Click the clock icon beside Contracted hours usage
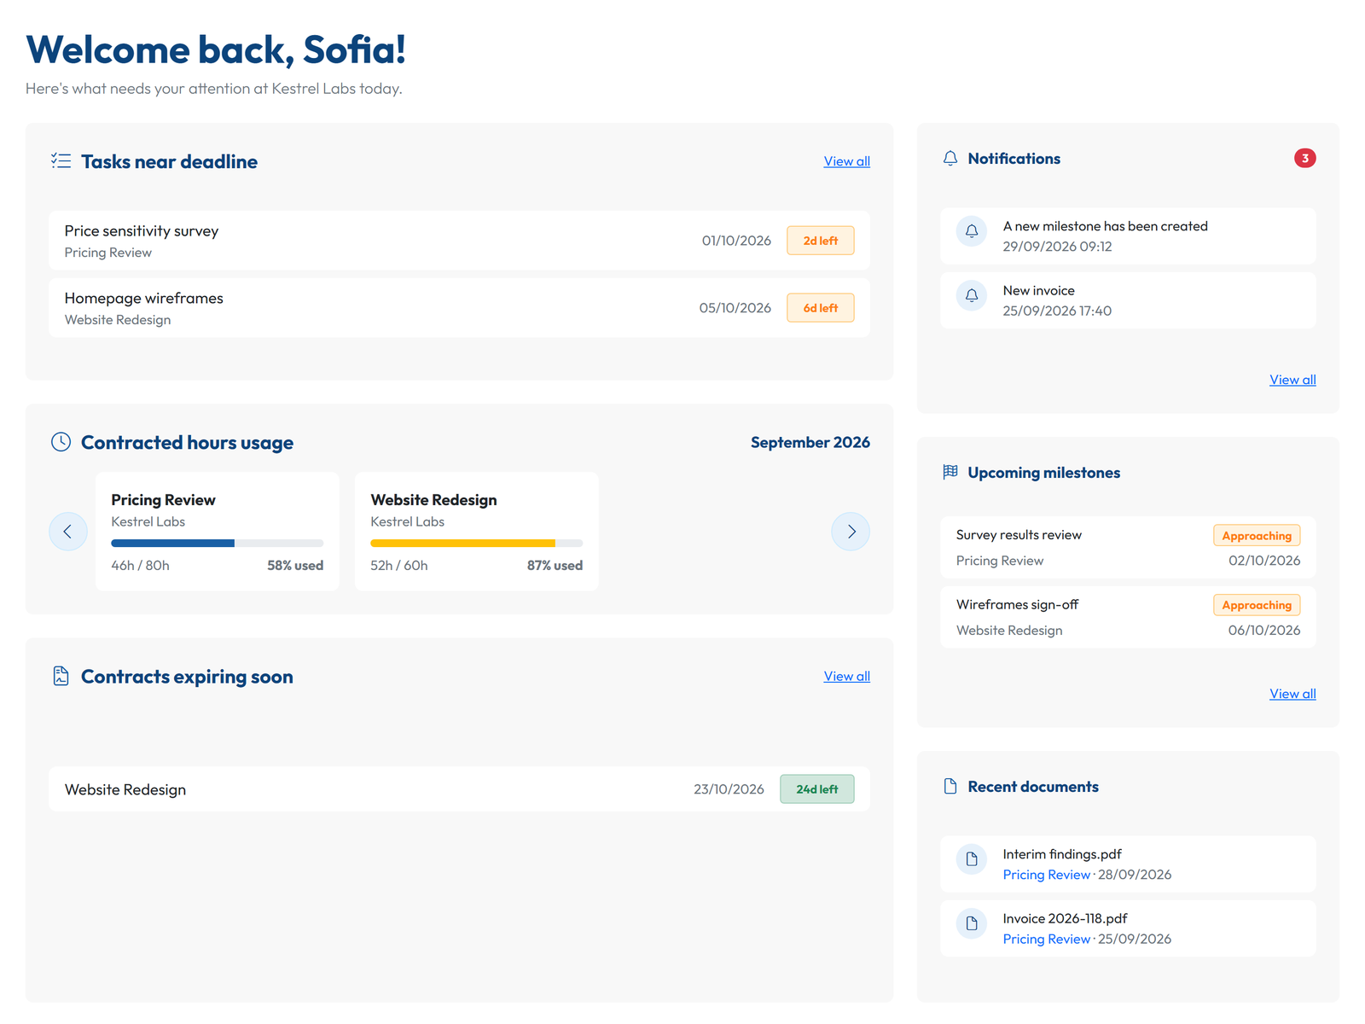This screenshot has width=1365, height=1024. 61,442
